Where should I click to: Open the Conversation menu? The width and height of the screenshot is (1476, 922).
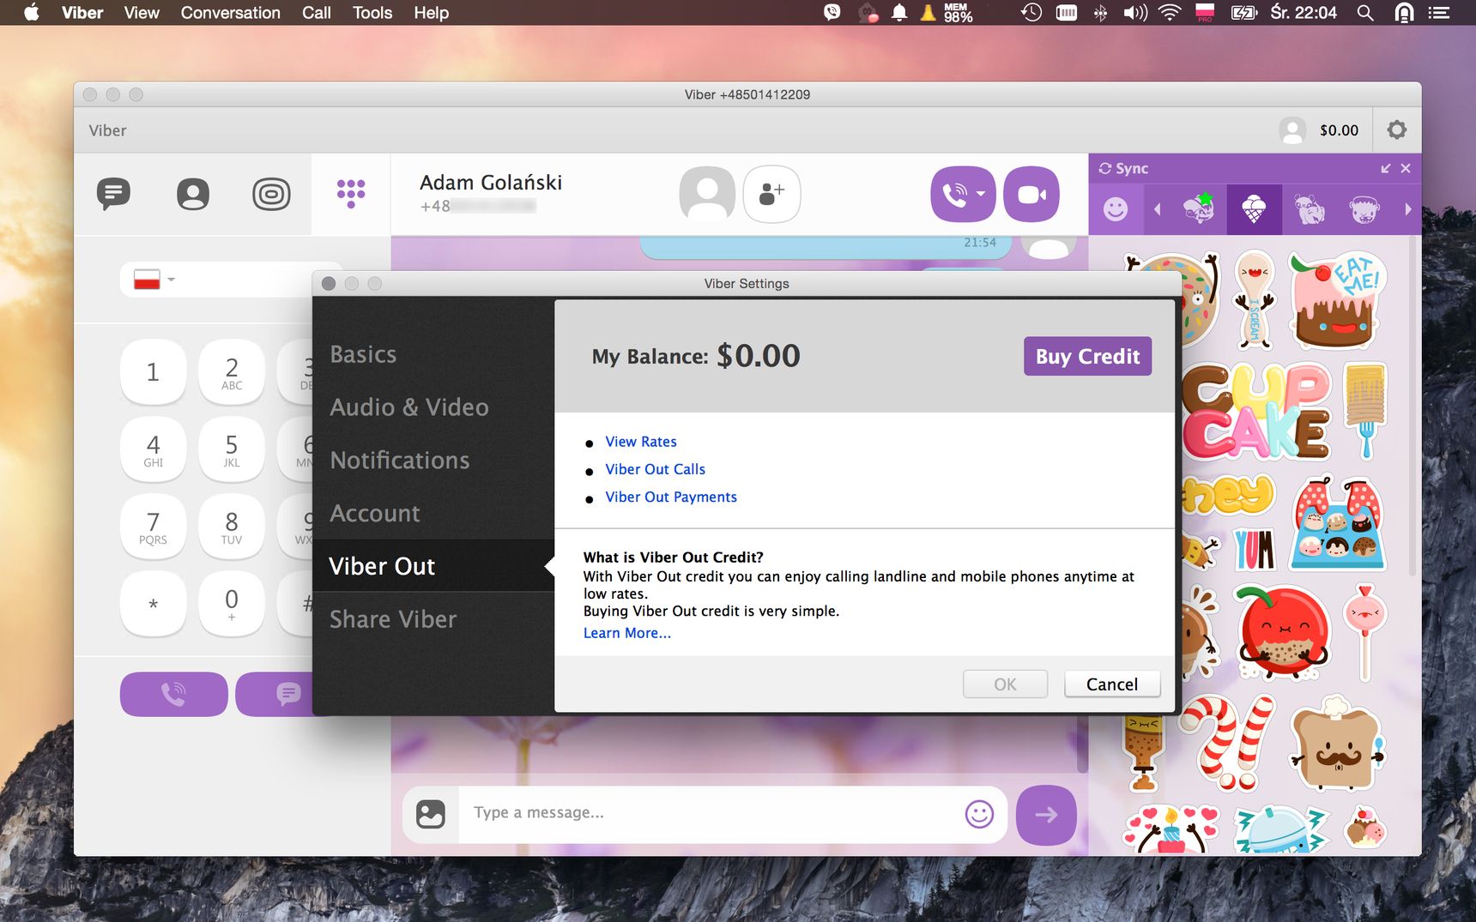[x=230, y=13]
